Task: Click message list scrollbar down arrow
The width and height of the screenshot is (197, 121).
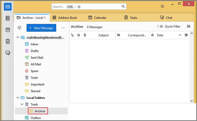Action: point(192,101)
